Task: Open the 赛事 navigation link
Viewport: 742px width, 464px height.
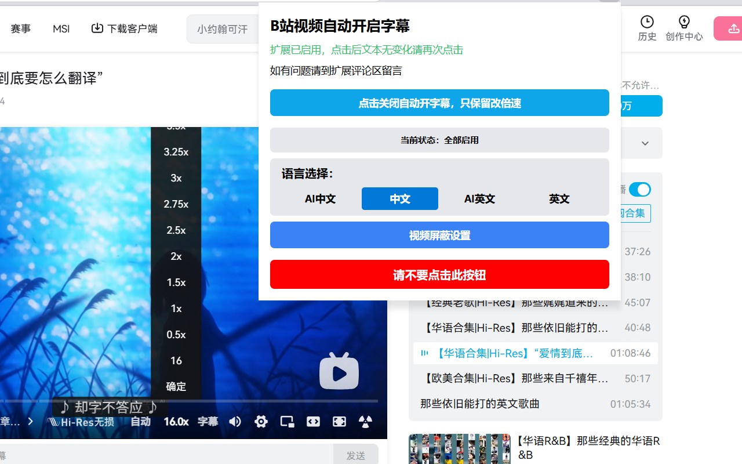Action: coord(21,28)
